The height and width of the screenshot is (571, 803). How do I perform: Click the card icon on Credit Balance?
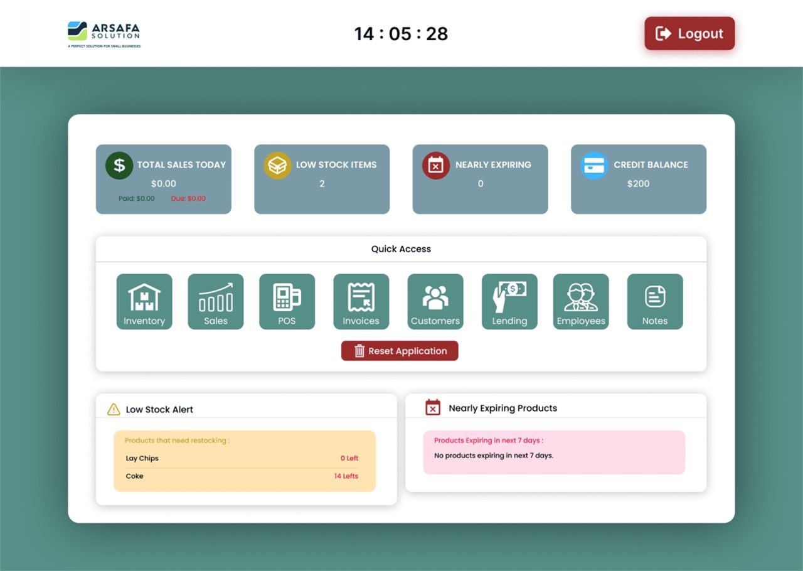point(594,166)
